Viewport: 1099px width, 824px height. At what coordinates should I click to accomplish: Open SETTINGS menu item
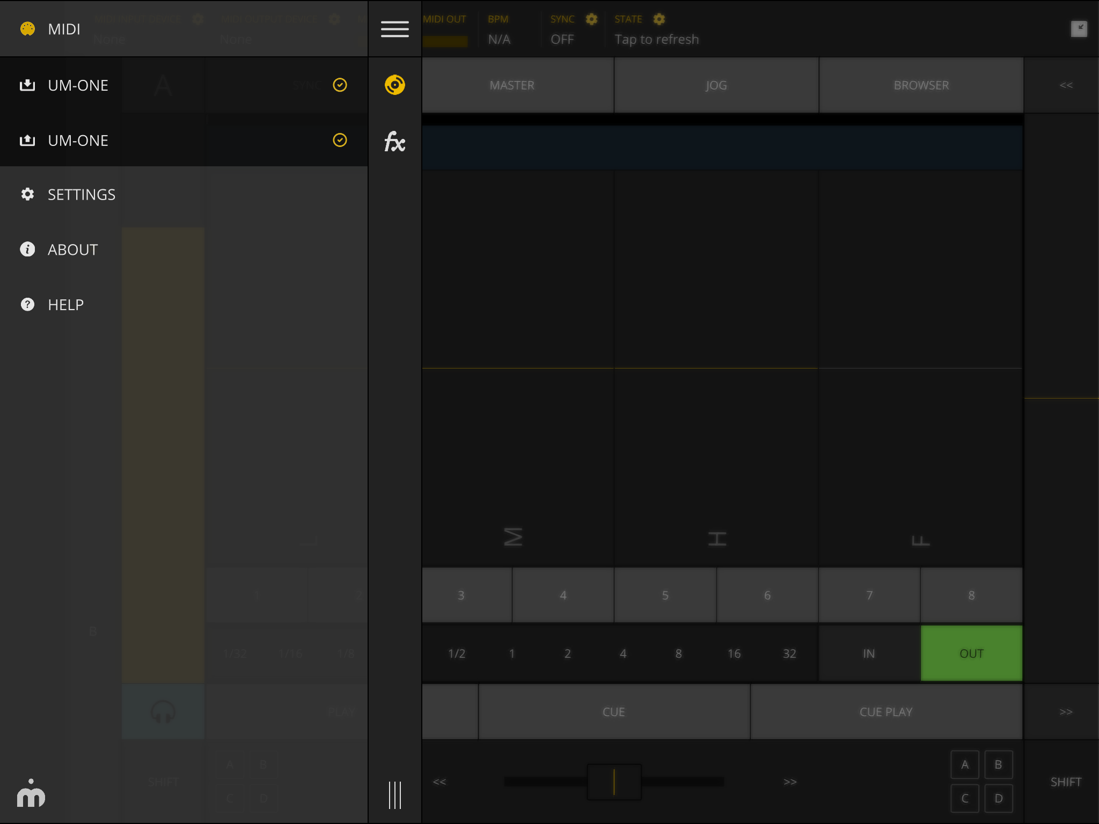(x=82, y=194)
